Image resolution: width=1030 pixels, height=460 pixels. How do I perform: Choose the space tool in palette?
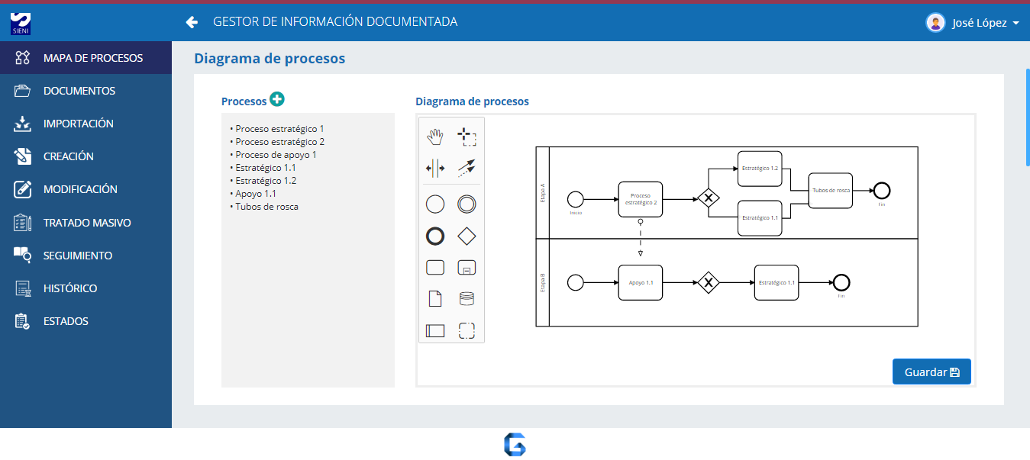435,168
